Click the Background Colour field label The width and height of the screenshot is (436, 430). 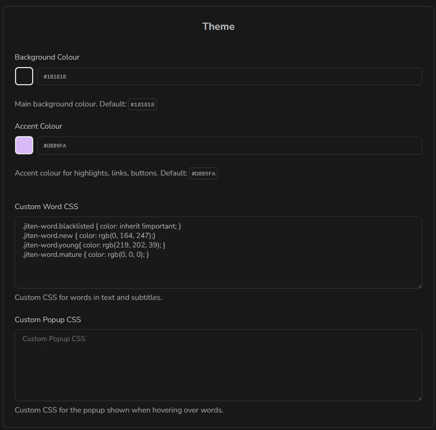click(x=47, y=57)
